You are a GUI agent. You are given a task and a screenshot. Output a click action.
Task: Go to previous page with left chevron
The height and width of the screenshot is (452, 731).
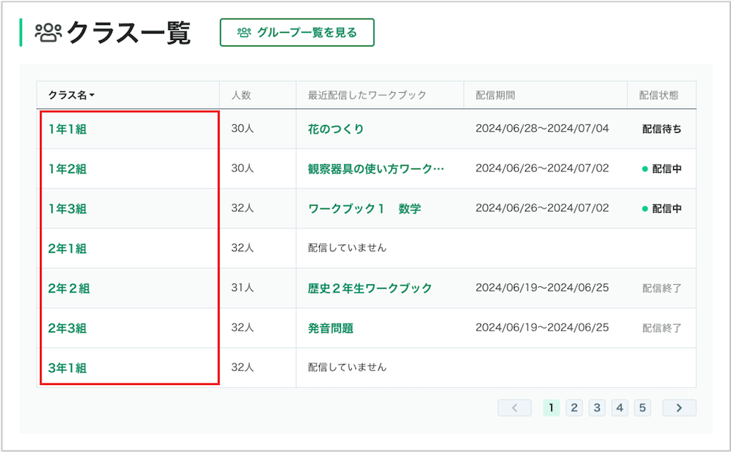point(515,408)
